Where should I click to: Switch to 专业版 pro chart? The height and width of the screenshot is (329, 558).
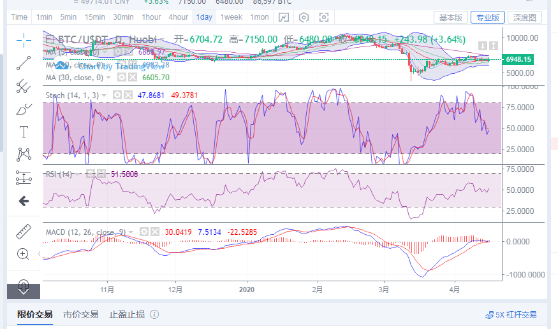(488, 17)
